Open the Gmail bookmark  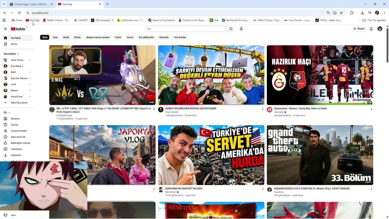point(17,20)
